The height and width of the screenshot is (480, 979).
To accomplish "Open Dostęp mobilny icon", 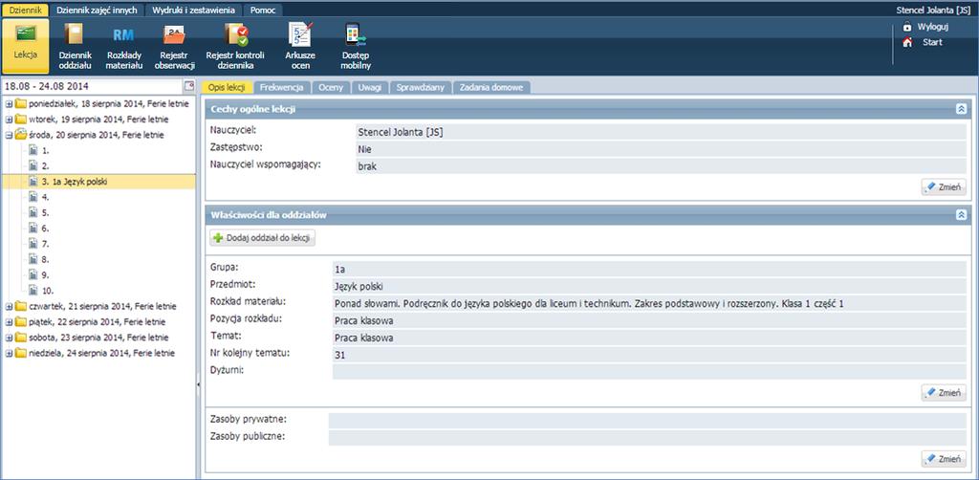I will [x=356, y=35].
